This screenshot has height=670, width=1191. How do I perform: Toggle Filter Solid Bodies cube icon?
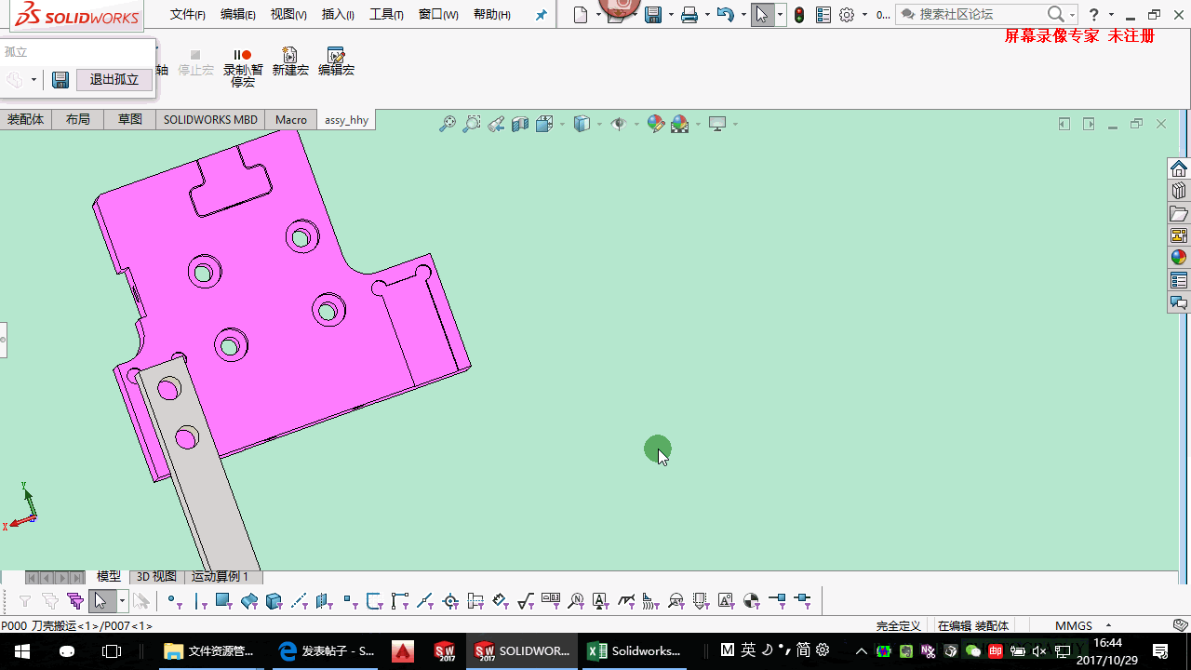274,601
